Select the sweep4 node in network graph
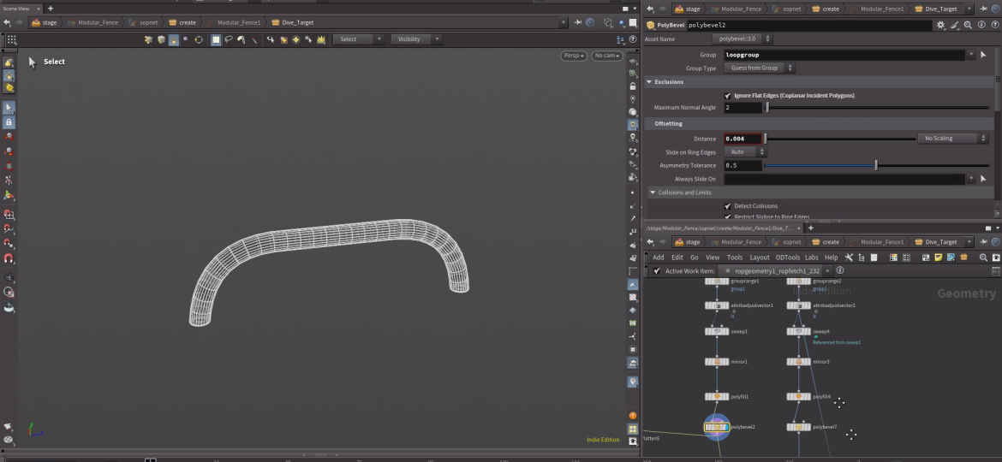This screenshot has height=462, width=1002. coord(798,332)
